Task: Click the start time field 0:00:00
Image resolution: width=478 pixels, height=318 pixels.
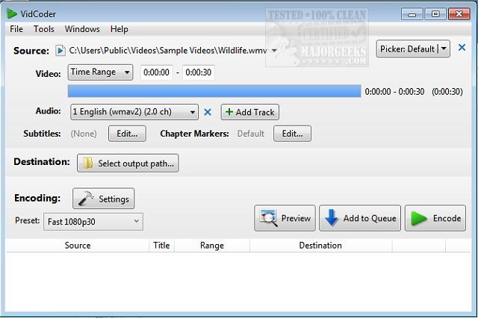Action: tap(156, 72)
